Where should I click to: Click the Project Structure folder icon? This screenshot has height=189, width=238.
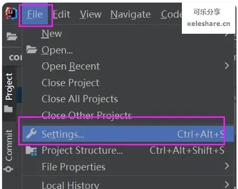[x=31, y=151]
